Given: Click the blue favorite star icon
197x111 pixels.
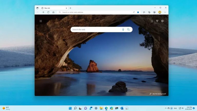Looking at the screenshot, I should (138, 12).
